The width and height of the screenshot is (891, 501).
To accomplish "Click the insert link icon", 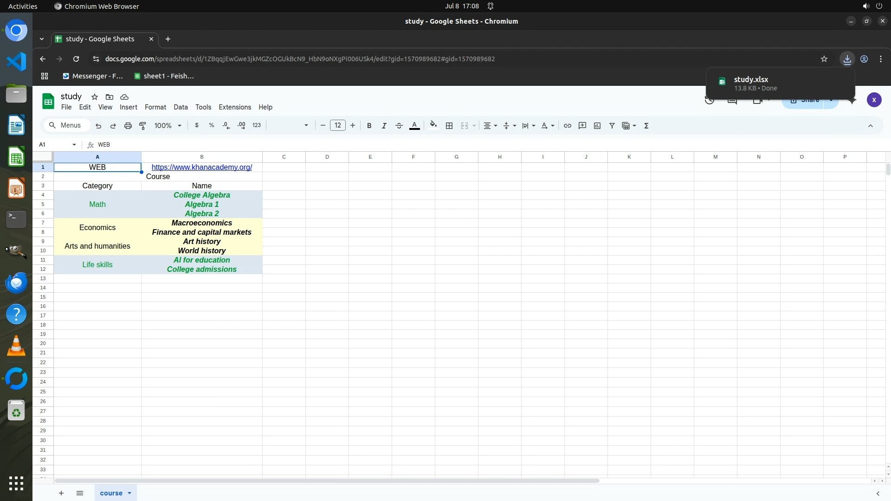I will pos(567,126).
